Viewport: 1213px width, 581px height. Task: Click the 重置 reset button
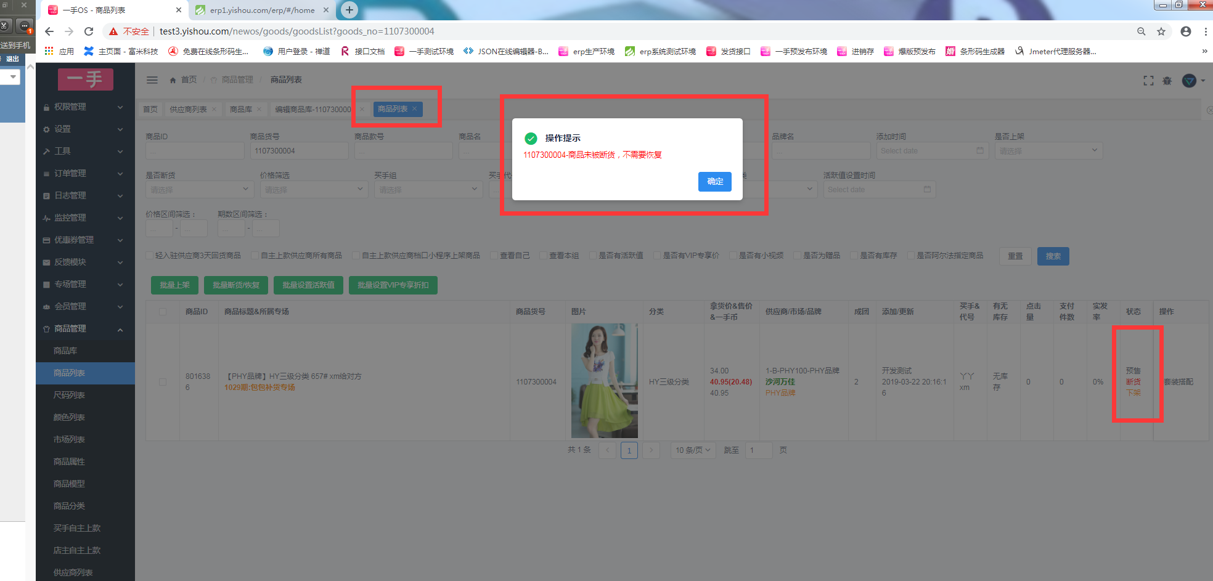[1015, 256]
